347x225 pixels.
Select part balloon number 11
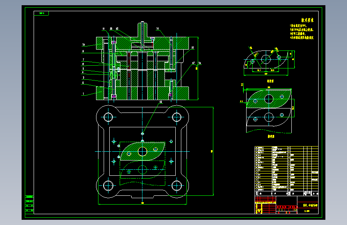click(x=104, y=28)
